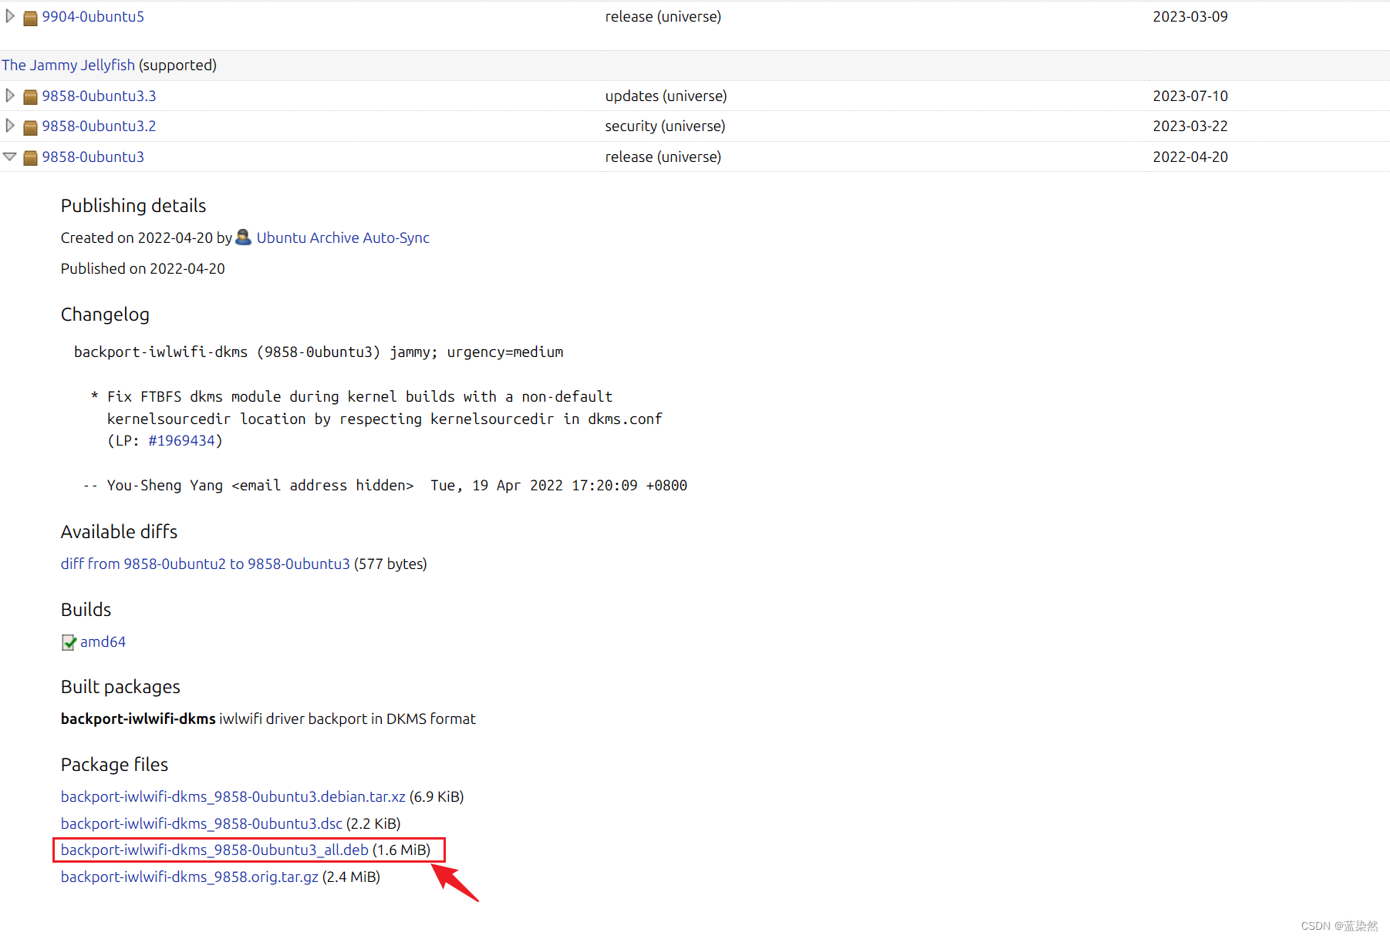Click the bold 'backport-iwlwifi-dkms' package name
The height and width of the screenshot is (939, 1390).
[x=138, y=719]
